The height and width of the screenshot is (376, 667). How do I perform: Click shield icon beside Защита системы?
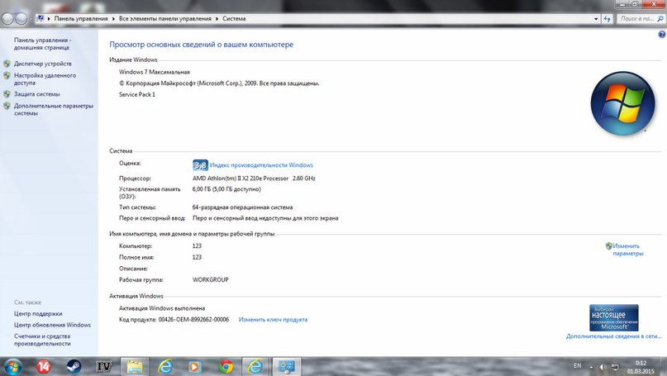coord(7,94)
